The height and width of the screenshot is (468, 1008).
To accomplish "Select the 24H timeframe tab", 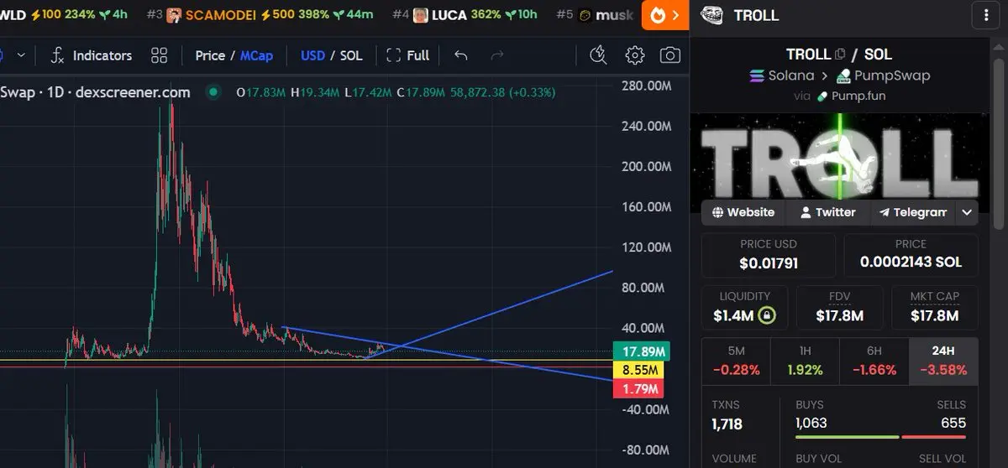I will pyautogui.click(x=943, y=361).
